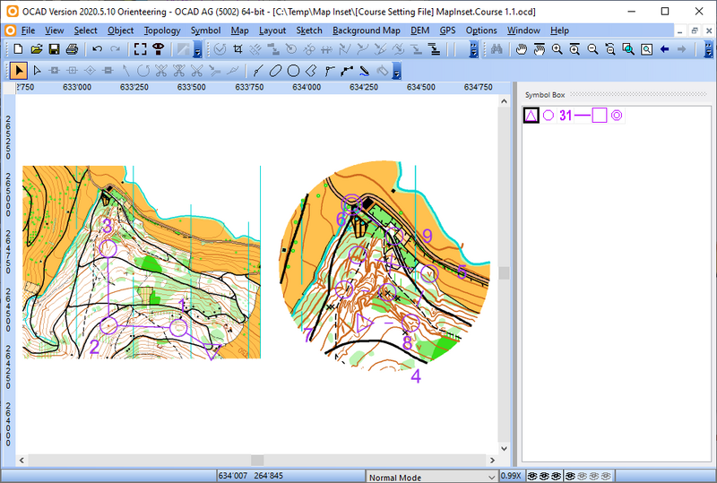This screenshot has height=483, width=717.
Task: Select the straight line drawing mode tool
Action: pyautogui.click(x=329, y=71)
